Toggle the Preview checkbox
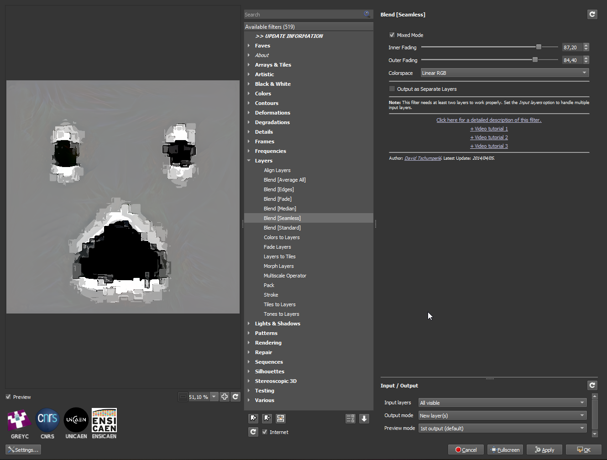 [8, 397]
